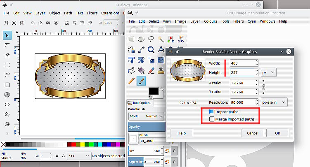This screenshot has height=167, width=310.
Task: Click the X ratio input field
Action: coord(243,83)
